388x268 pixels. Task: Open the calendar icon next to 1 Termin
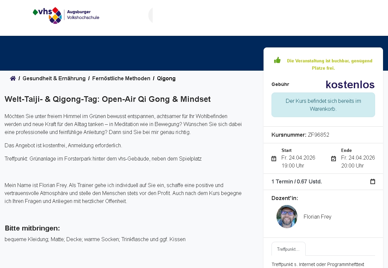(372, 181)
